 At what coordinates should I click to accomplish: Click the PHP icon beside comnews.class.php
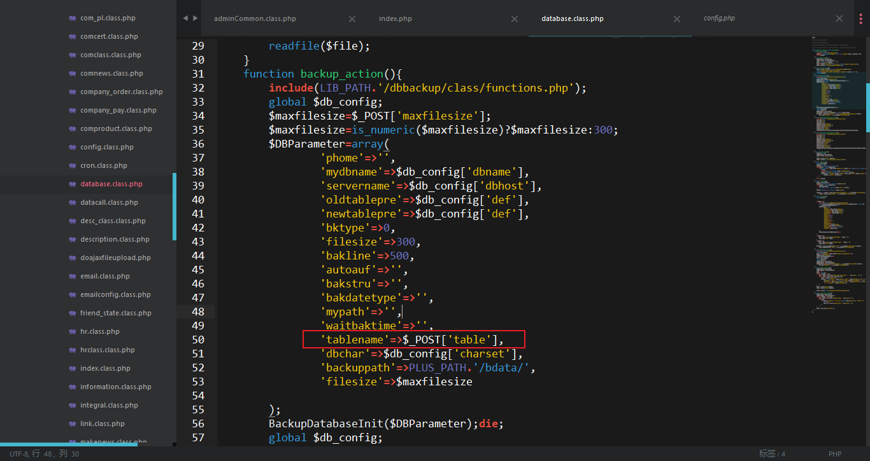(72, 74)
